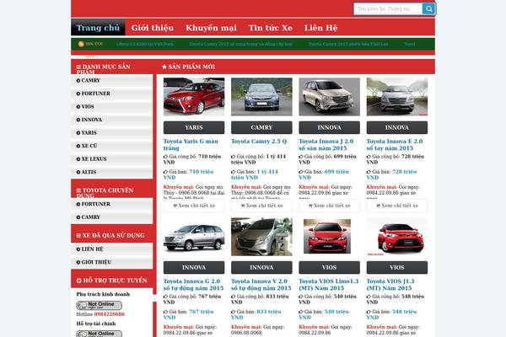Viewport: 506px width, 337px height.
Task: Open news ticker item about Toyota Camry 2015 sang trọng
Action: click(x=240, y=44)
